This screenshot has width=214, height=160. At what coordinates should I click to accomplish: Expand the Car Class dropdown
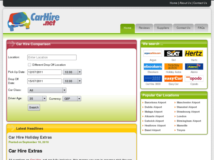(x=47, y=90)
